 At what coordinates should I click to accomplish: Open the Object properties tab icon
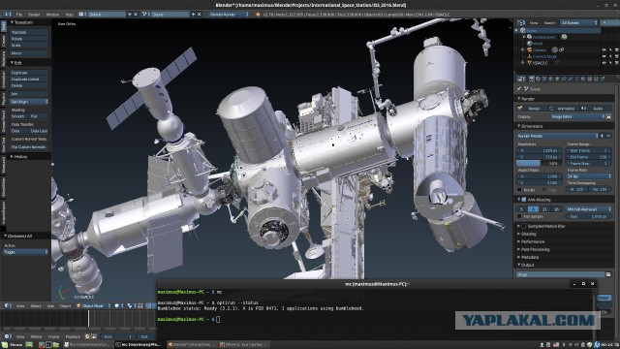[x=557, y=79]
